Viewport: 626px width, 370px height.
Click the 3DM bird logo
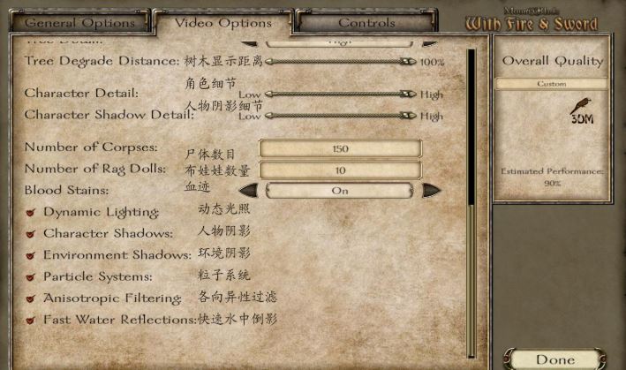tap(582, 111)
